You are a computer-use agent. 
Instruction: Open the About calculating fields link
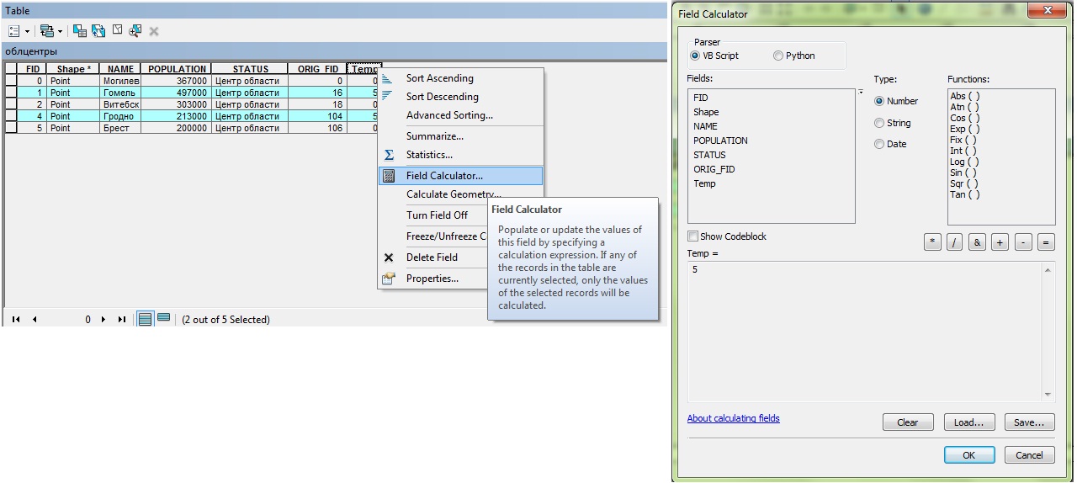733,418
